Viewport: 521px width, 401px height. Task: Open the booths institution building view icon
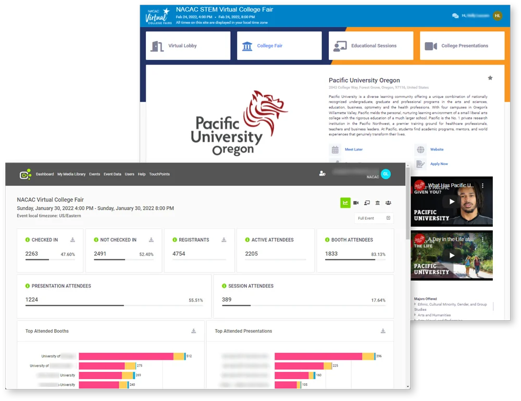377,203
